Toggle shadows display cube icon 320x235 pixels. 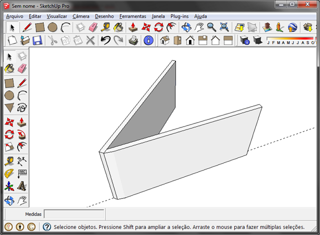(x=257, y=40)
